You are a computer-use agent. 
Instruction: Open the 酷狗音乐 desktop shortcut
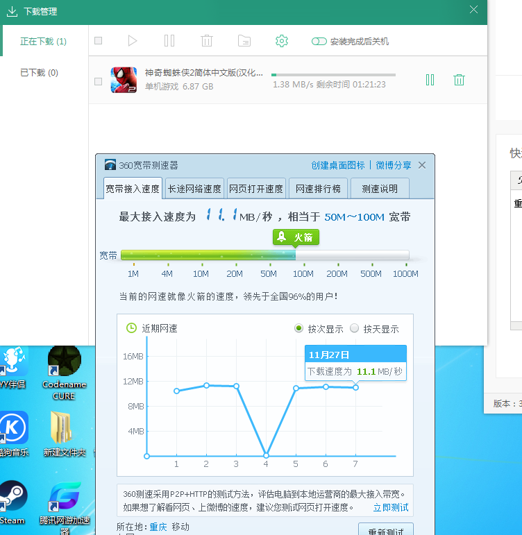click(x=14, y=434)
